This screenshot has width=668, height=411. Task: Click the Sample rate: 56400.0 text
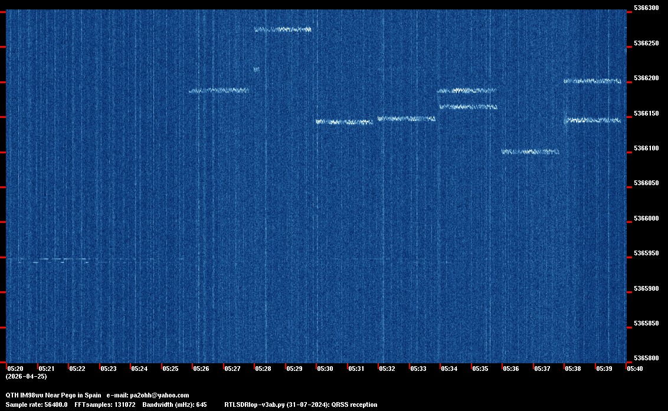pyautogui.click(x=37, y=405)
